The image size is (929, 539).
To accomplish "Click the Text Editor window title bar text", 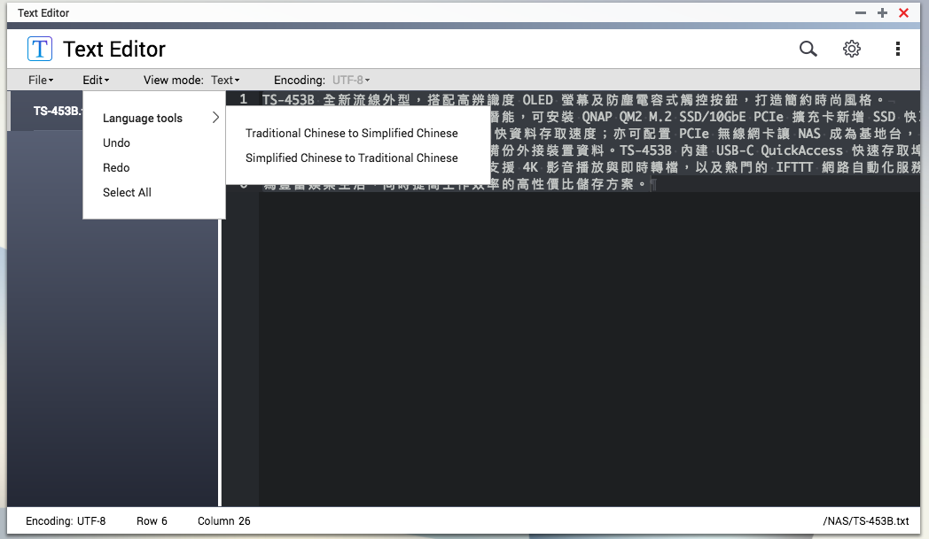I will coord(43,13).
